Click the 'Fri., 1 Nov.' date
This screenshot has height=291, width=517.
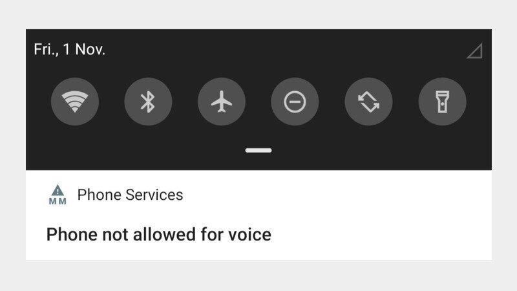69,50
